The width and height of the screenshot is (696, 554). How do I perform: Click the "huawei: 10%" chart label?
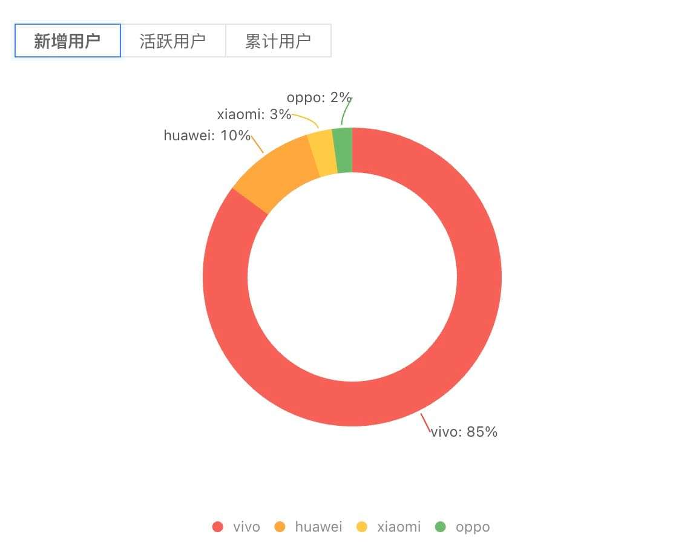(206, 135)
